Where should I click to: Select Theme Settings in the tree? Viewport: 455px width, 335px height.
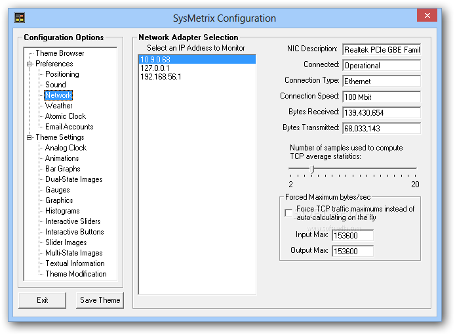click(x=60, y=137)
